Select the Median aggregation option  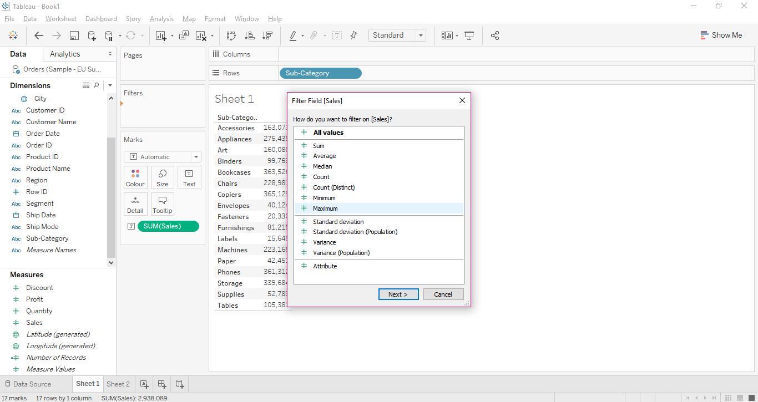click(322, 166)
